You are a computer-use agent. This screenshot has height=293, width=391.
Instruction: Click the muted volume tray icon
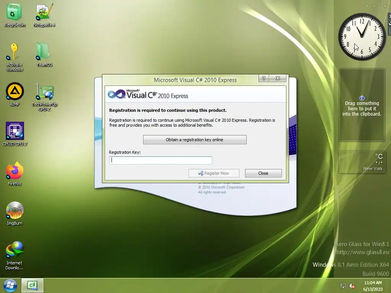(352, 286)
